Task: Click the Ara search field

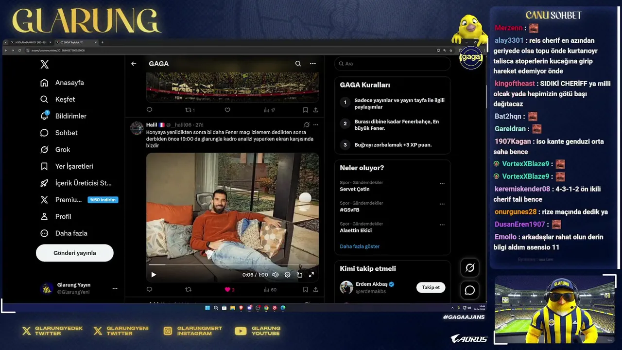Action: click(x=393, y=64)
